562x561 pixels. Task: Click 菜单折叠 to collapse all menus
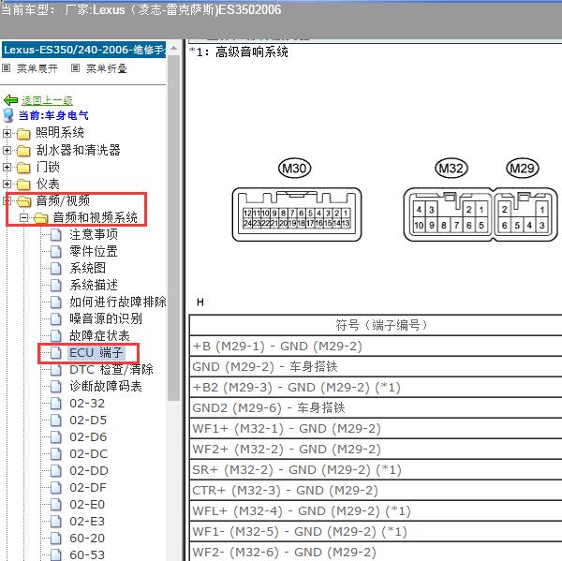[x=106, y=68]
